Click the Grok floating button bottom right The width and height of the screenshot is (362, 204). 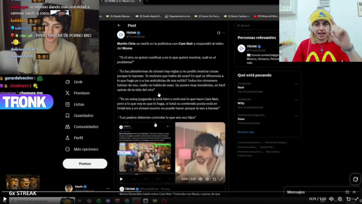[x=355, y=179]
